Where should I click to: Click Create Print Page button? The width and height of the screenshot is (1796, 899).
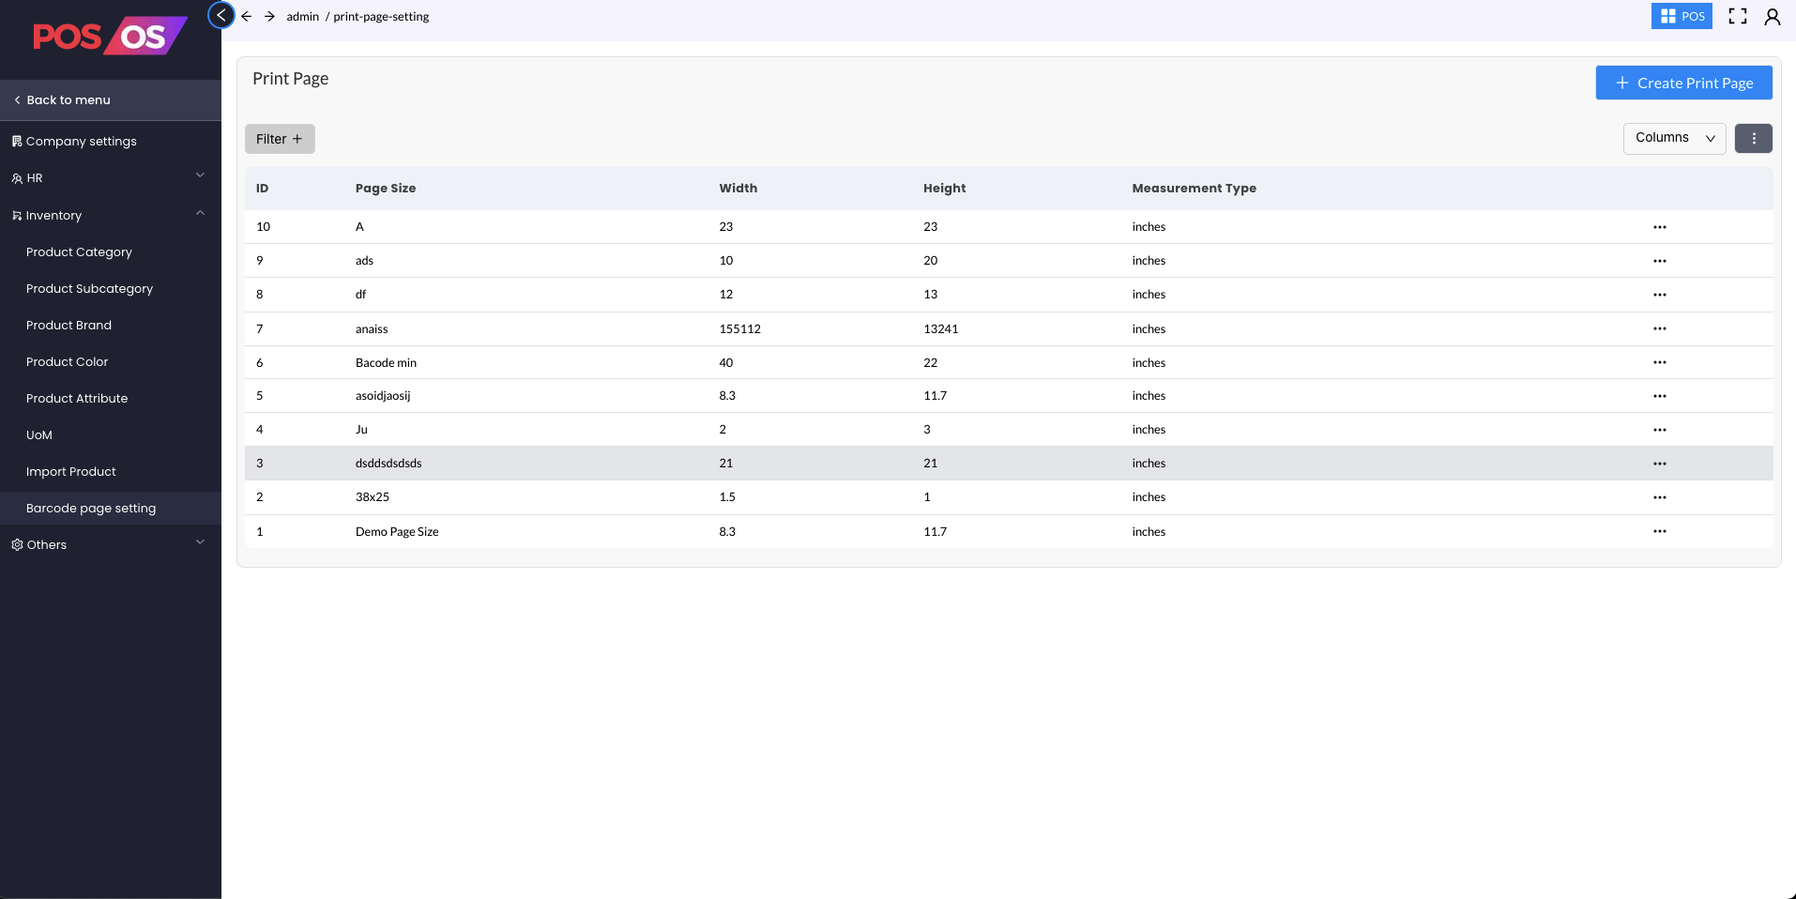click(x=1683, y=83)
